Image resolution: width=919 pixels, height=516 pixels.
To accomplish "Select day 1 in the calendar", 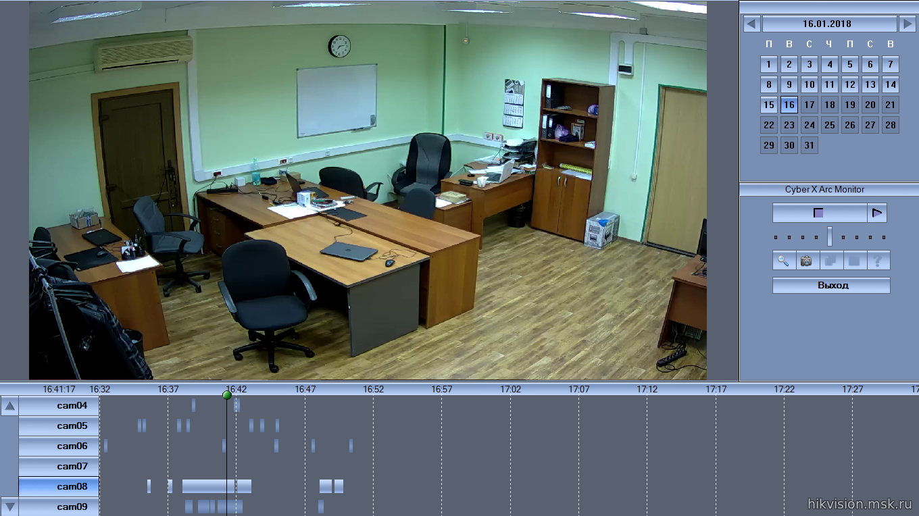I will pos(769,65).
